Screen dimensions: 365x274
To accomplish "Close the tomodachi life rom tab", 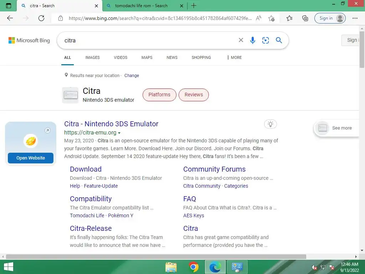I will (181, 6).
